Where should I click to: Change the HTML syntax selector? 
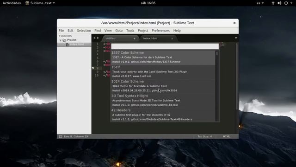pyautogui.click(x=226, y=136)
